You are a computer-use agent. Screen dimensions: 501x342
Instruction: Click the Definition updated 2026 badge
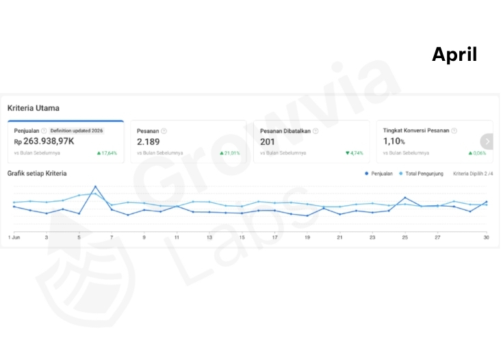pyautogui.click(x=77, y=131)
